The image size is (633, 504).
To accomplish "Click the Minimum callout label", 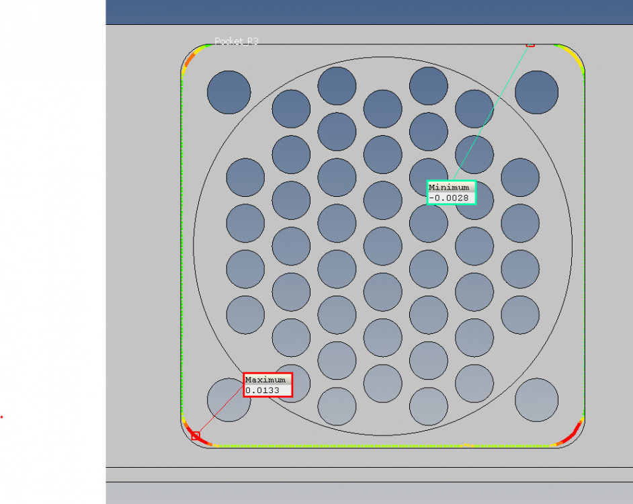I will click(451, 187).
